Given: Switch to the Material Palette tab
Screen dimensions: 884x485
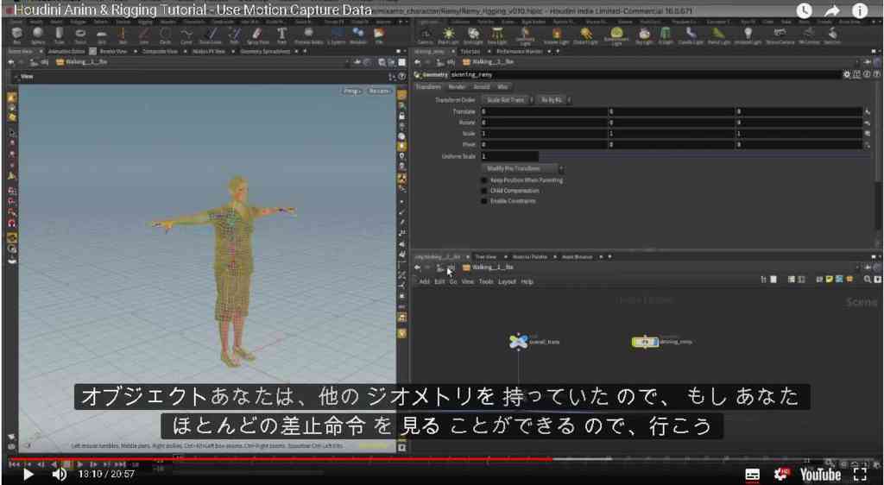Looking at the screenshot, I should point(529,257).
